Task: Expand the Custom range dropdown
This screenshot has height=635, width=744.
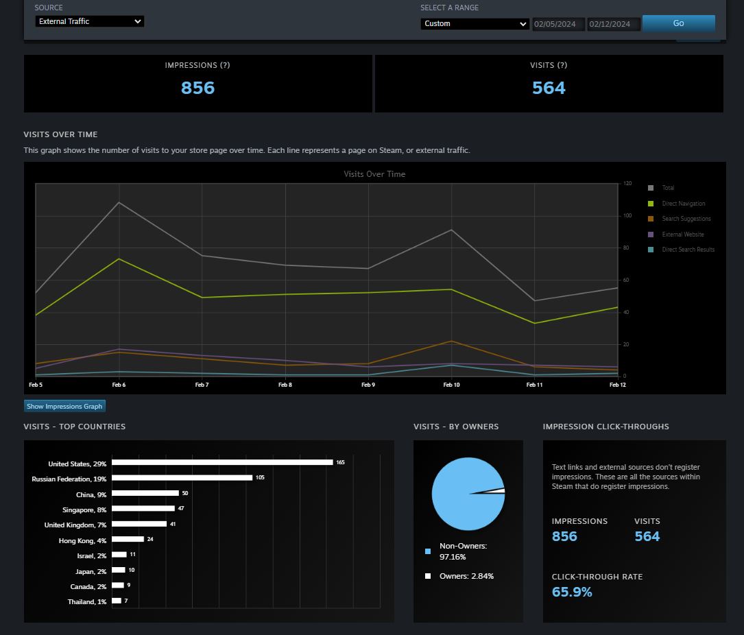Action: click(475, 23)
